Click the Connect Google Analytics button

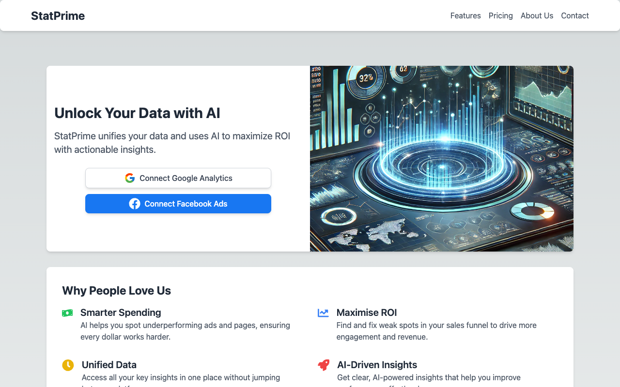tap(178, 178)
